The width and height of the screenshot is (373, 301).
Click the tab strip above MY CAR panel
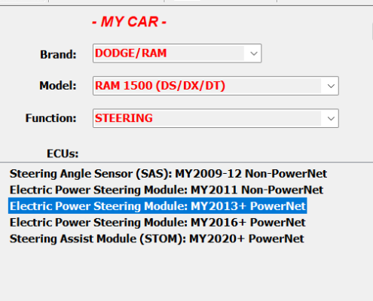(x=186, y=2)
